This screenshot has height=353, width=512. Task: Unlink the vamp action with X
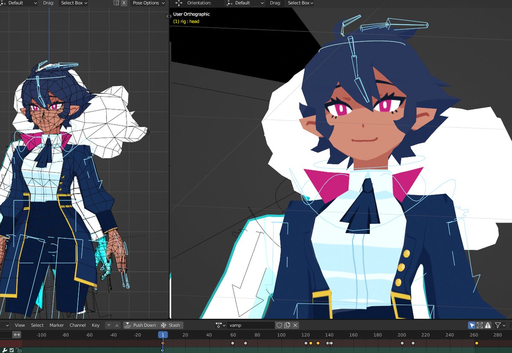pos(295,325)
